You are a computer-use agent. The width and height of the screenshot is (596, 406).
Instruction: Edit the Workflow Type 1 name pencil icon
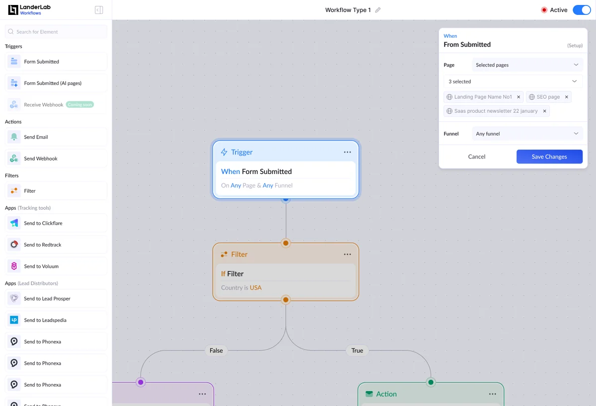click(x=378, y=10)
